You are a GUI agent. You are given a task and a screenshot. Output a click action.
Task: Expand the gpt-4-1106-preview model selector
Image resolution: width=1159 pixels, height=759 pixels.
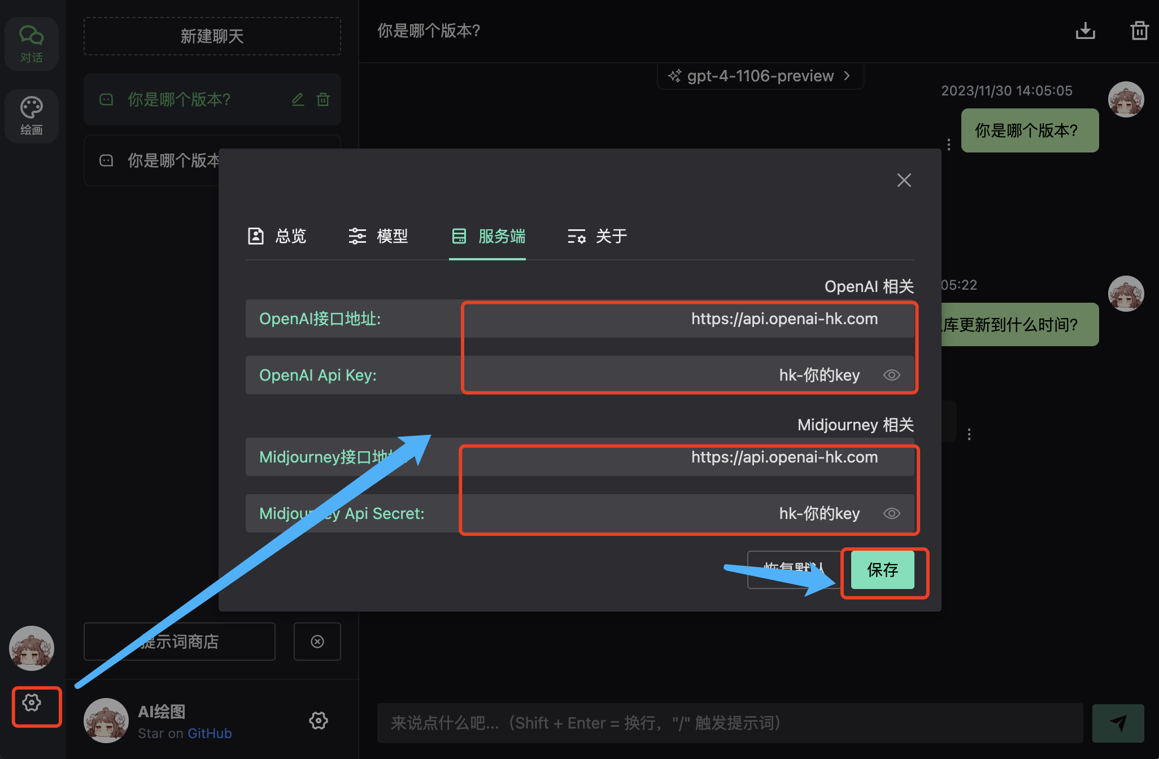760,76
